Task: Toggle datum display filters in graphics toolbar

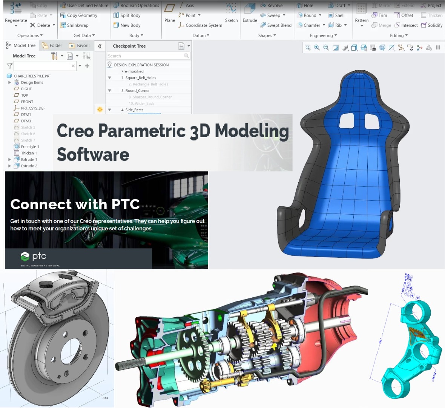Action: pos(400,48)
